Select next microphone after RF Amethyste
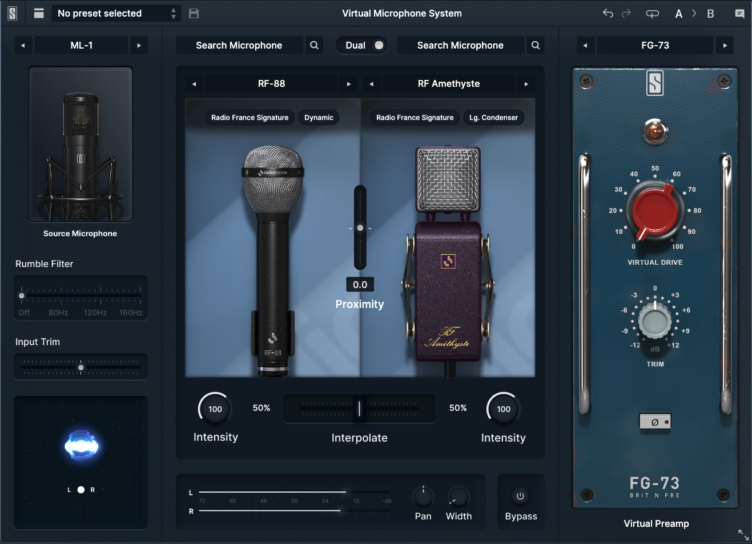This screenshot has width=752, height=544. pyautogui.click(x=526, y=84)
